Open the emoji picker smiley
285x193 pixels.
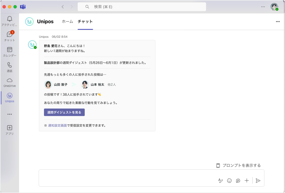(x=229, y=180)
